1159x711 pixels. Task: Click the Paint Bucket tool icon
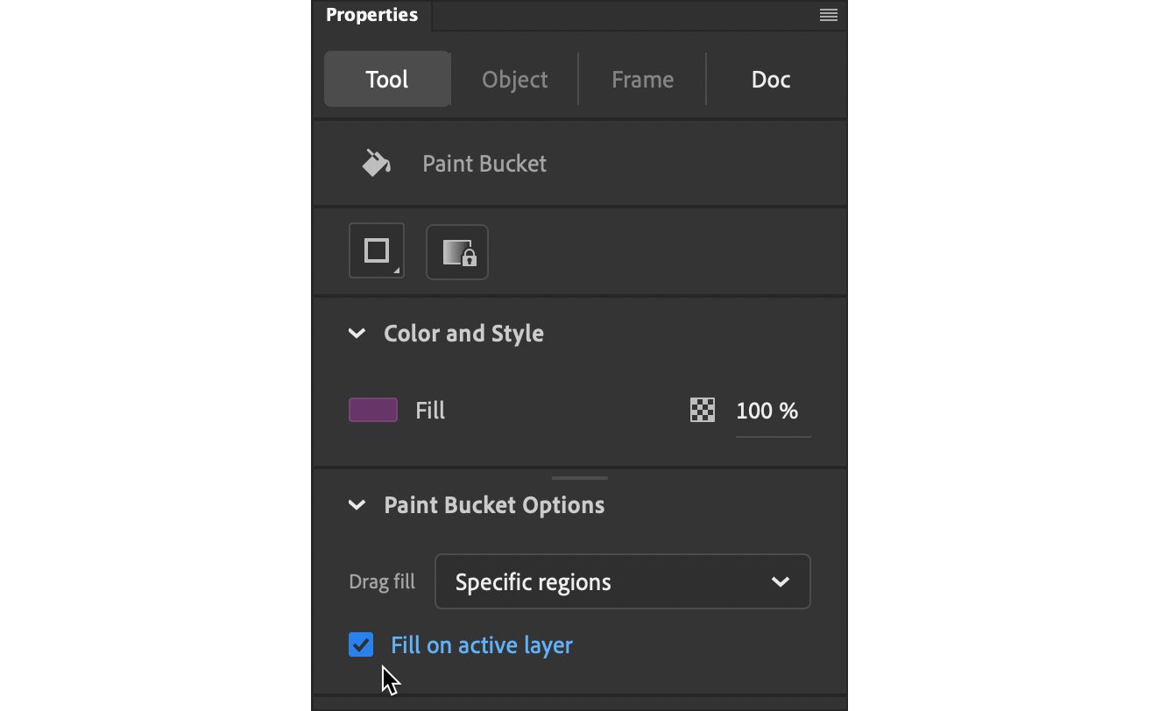coord(377,163)
